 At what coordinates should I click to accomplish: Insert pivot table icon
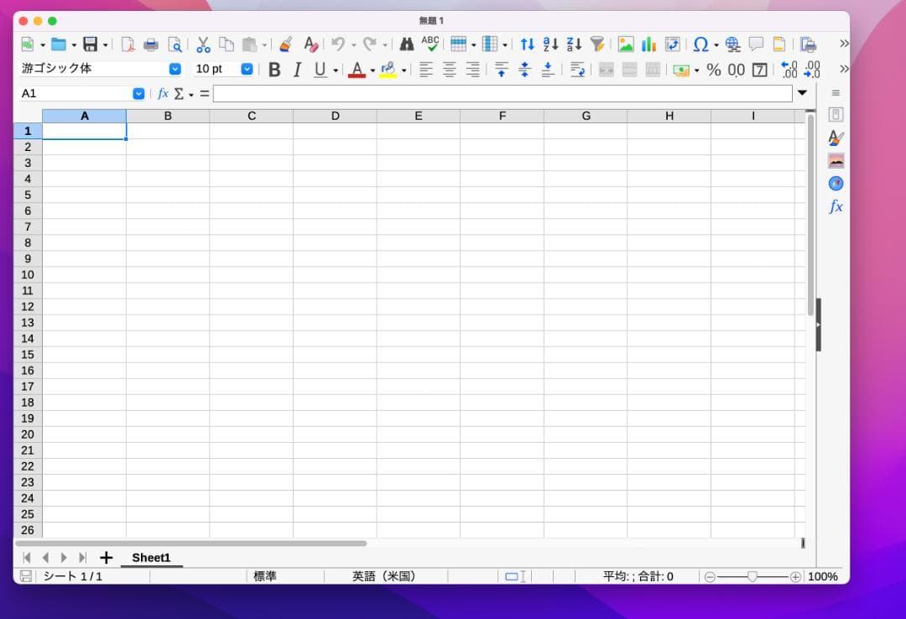pos(673,44)
